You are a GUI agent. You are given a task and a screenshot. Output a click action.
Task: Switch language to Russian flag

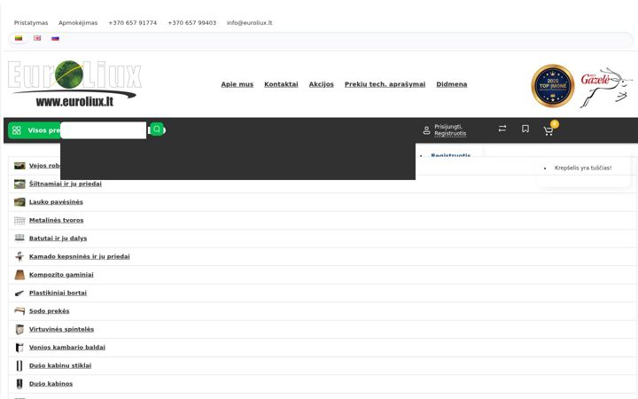coord(55,38)
